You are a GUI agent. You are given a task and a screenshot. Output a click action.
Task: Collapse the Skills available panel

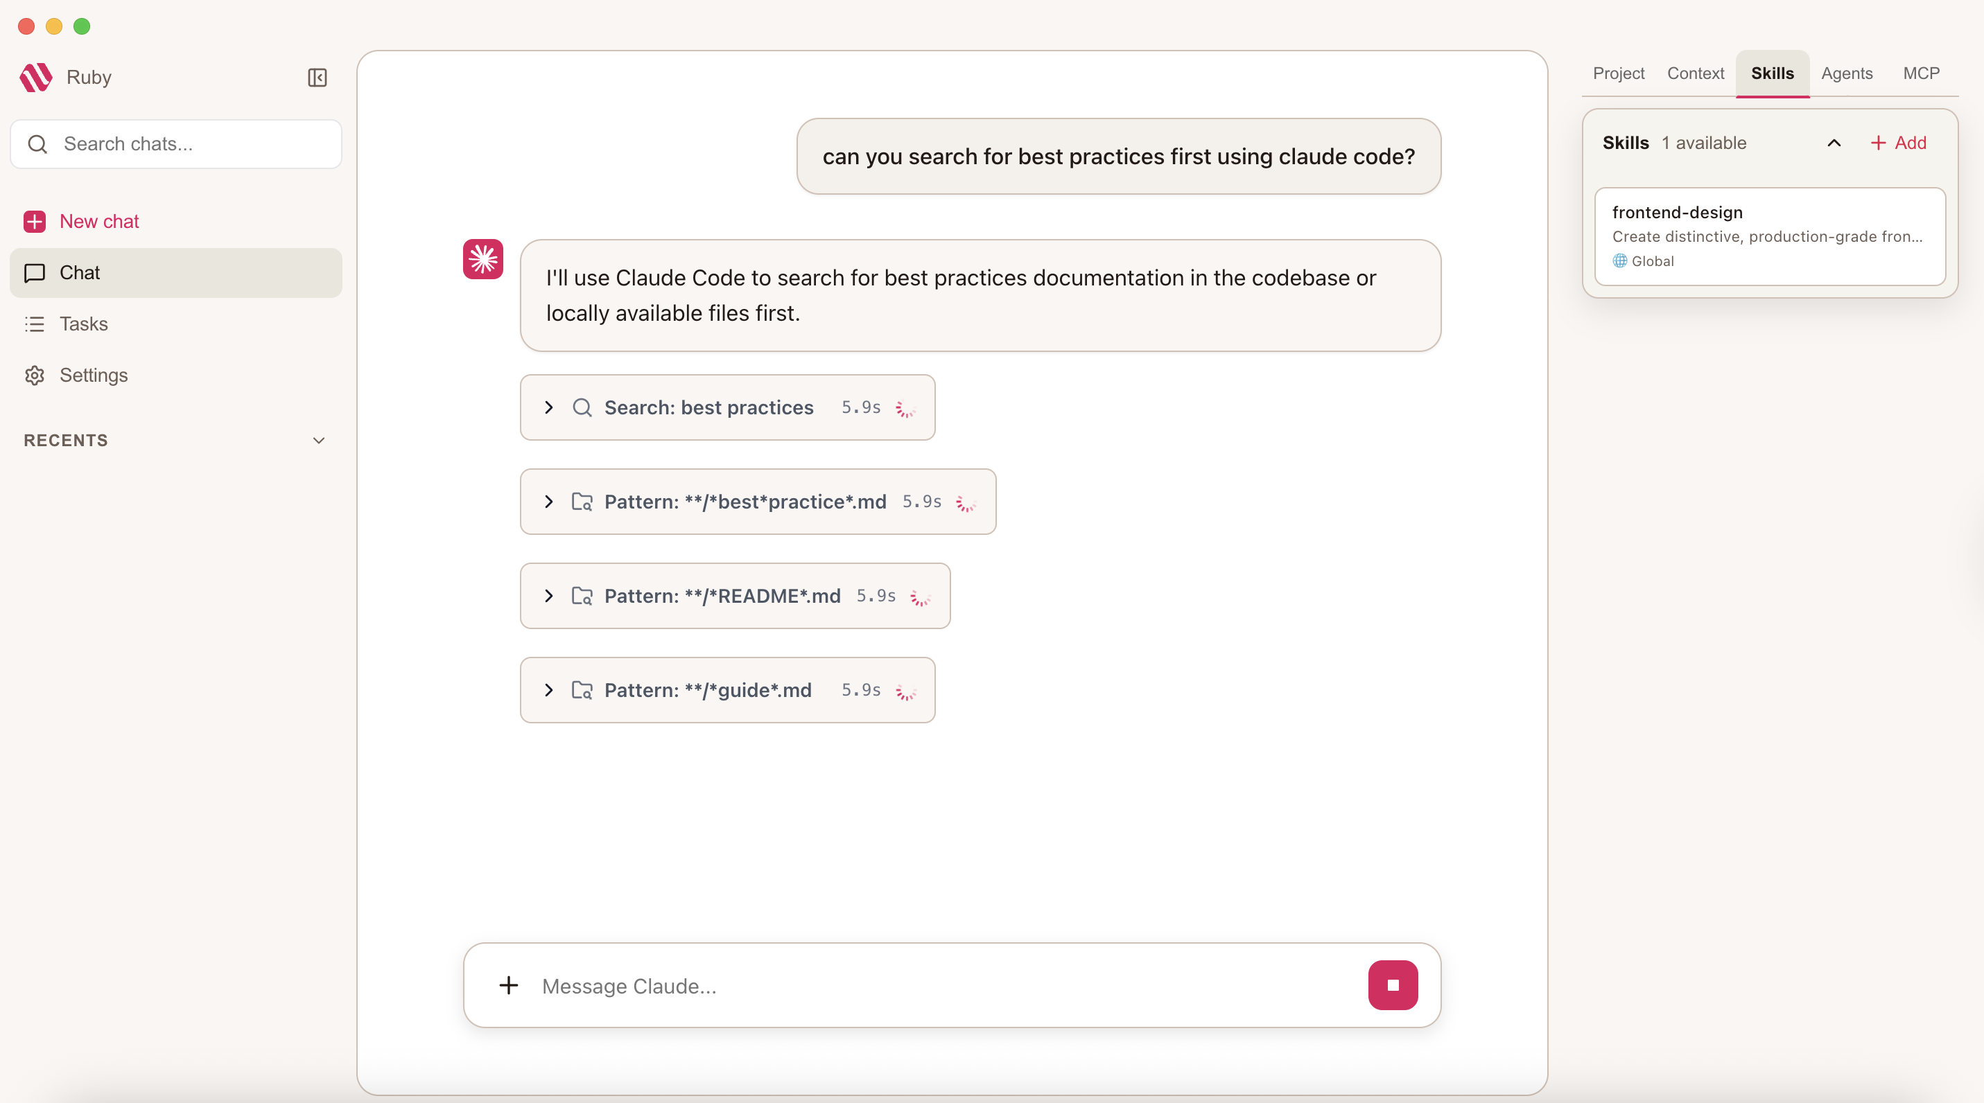pos(1834,143)
